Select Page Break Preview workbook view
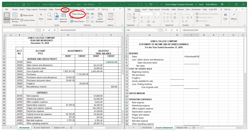The width and height of the screenshot is (249, 131). click(x=15, y=17)
